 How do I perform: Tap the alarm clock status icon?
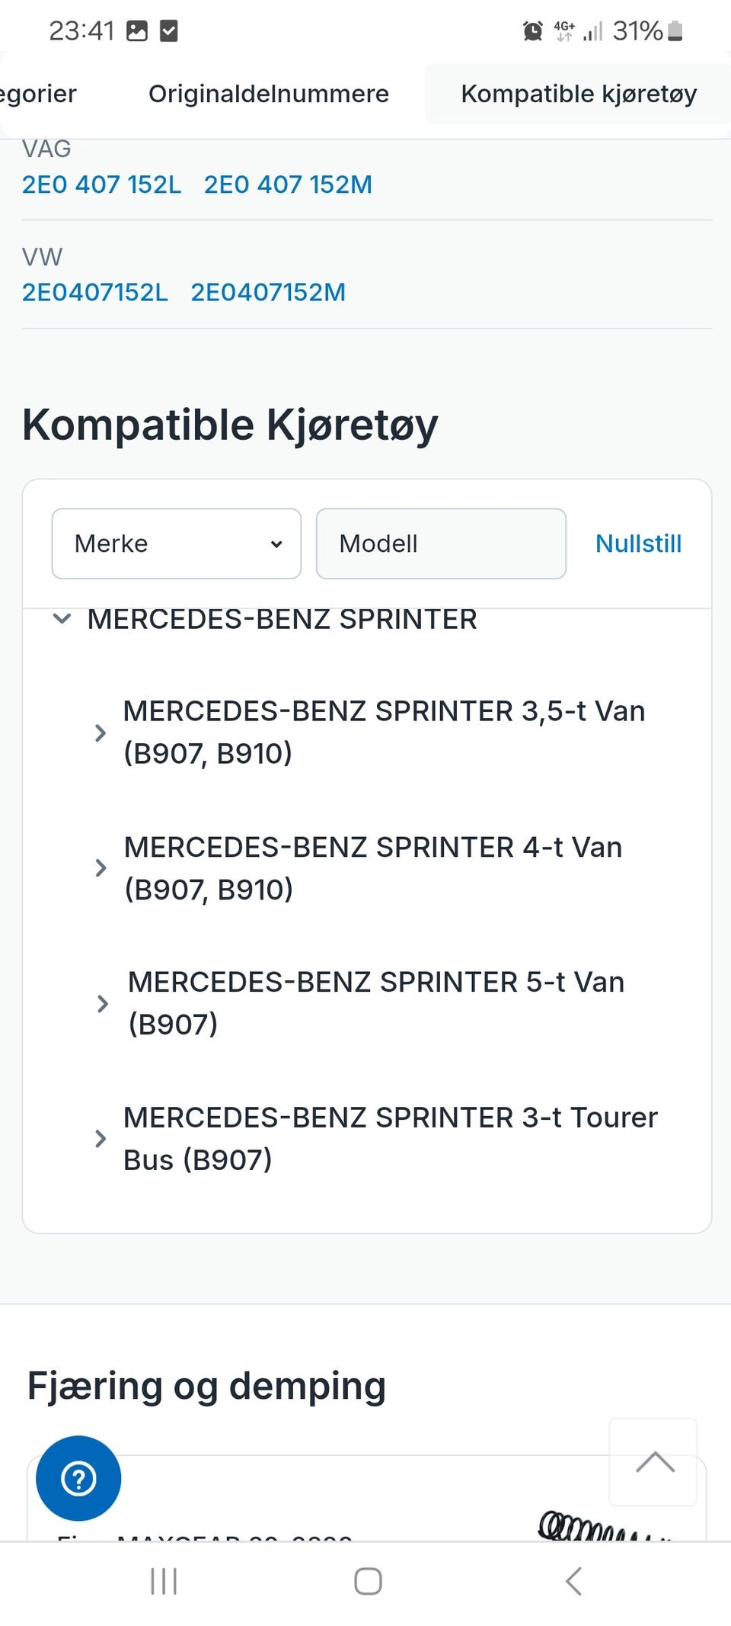[x=531, y=30]
